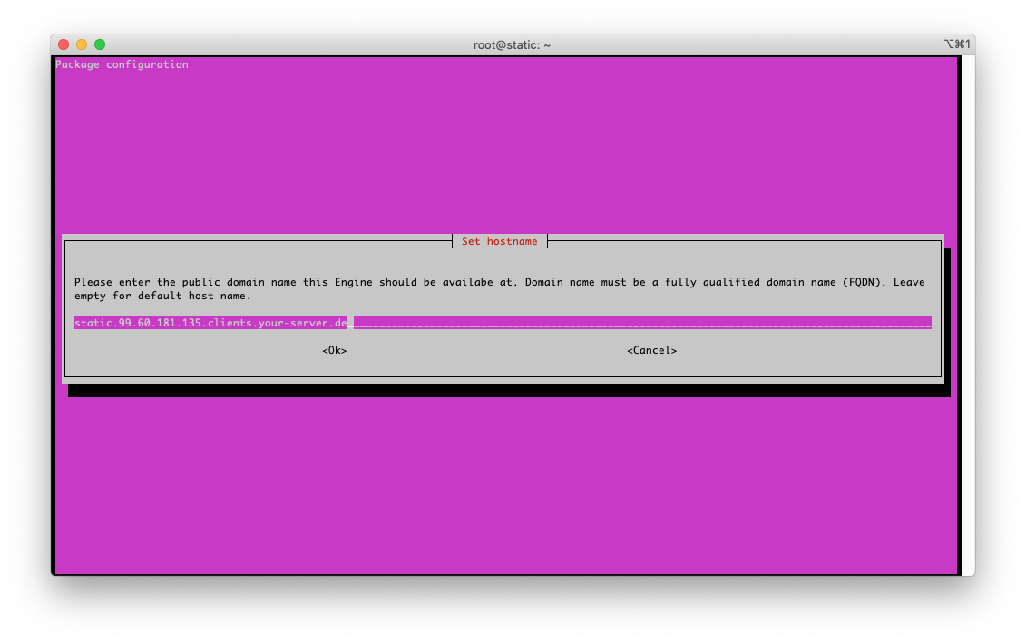Click 'empty for default host name' line
This screenshot has width=1026, height=643.
tap(162, 296)
